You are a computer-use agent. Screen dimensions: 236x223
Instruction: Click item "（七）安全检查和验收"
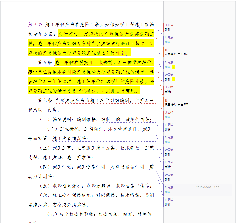click(70, 214)
